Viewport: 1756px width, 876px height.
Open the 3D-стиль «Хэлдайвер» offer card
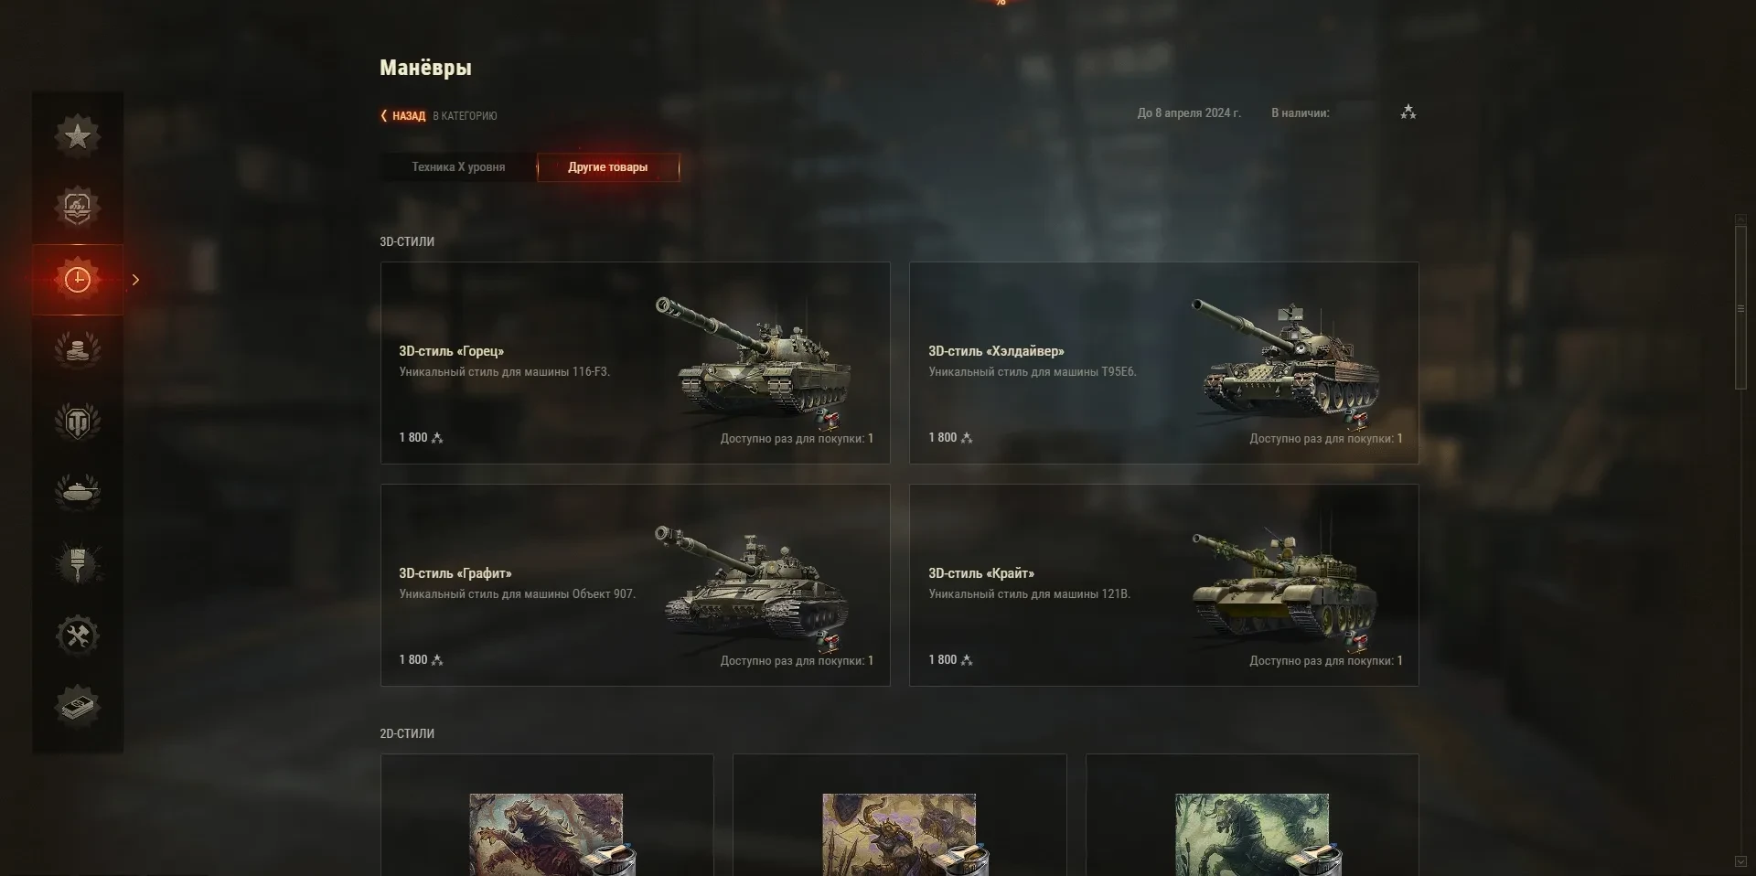tap(1164, 363)
